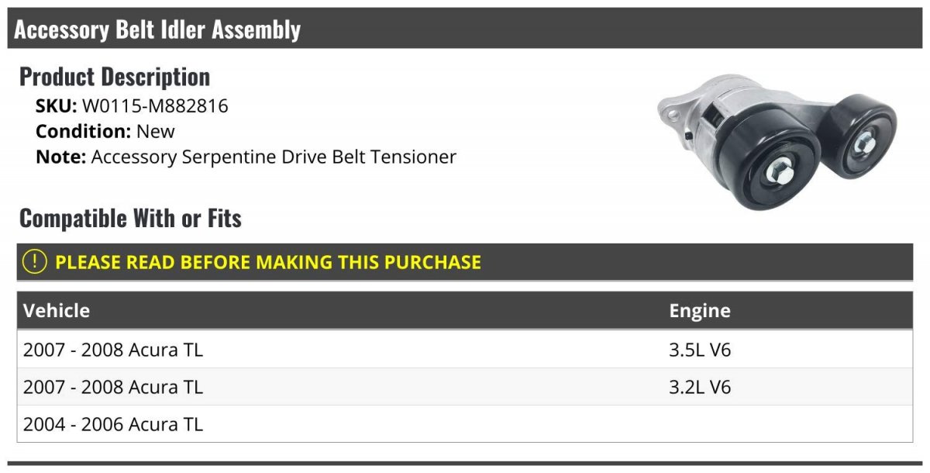Screen dimensions: 930x473
Task: Click the exclamation warning icon
Action: pyautogui.click(x=34, y=262)
